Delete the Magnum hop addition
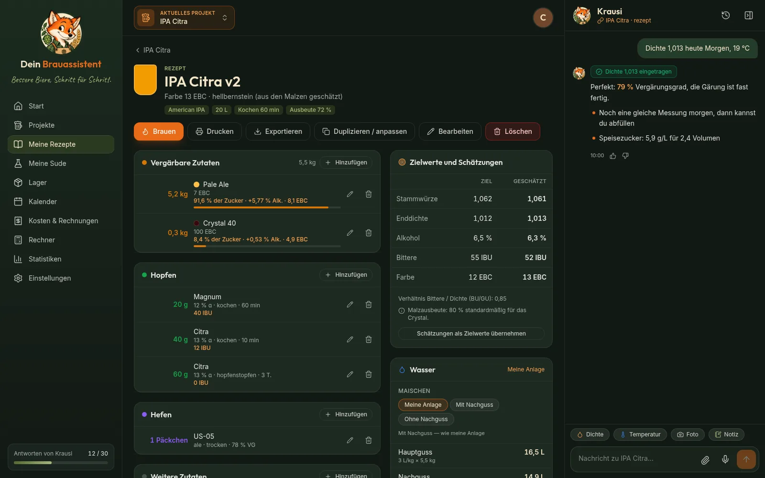 click(369, 304)
